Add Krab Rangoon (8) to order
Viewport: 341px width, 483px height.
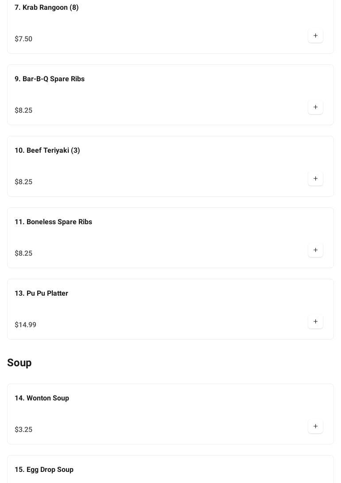pyautogui.click(x=315, y=36)
